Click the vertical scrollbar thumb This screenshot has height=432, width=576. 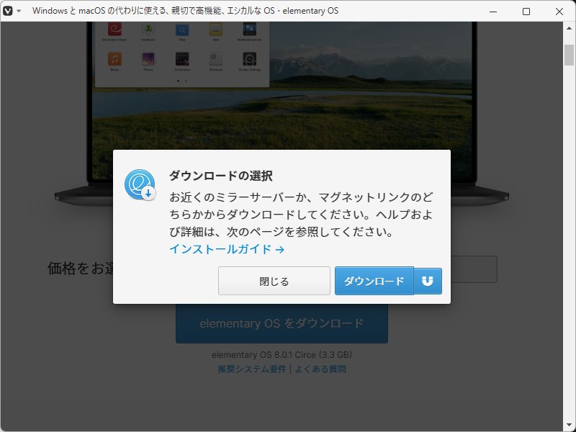coord(569,55)
